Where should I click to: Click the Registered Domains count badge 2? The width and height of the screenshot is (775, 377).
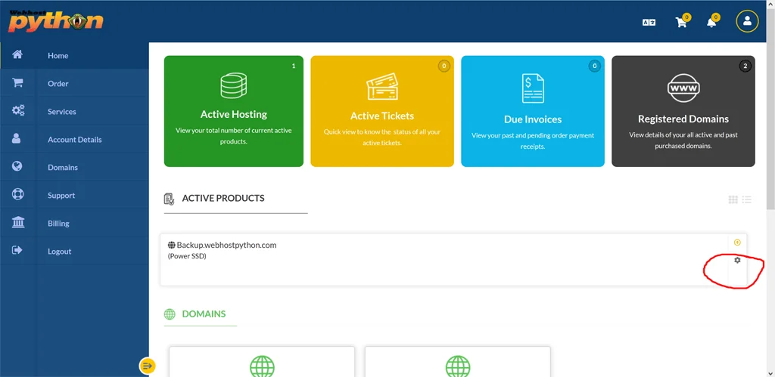pos(745,66)
